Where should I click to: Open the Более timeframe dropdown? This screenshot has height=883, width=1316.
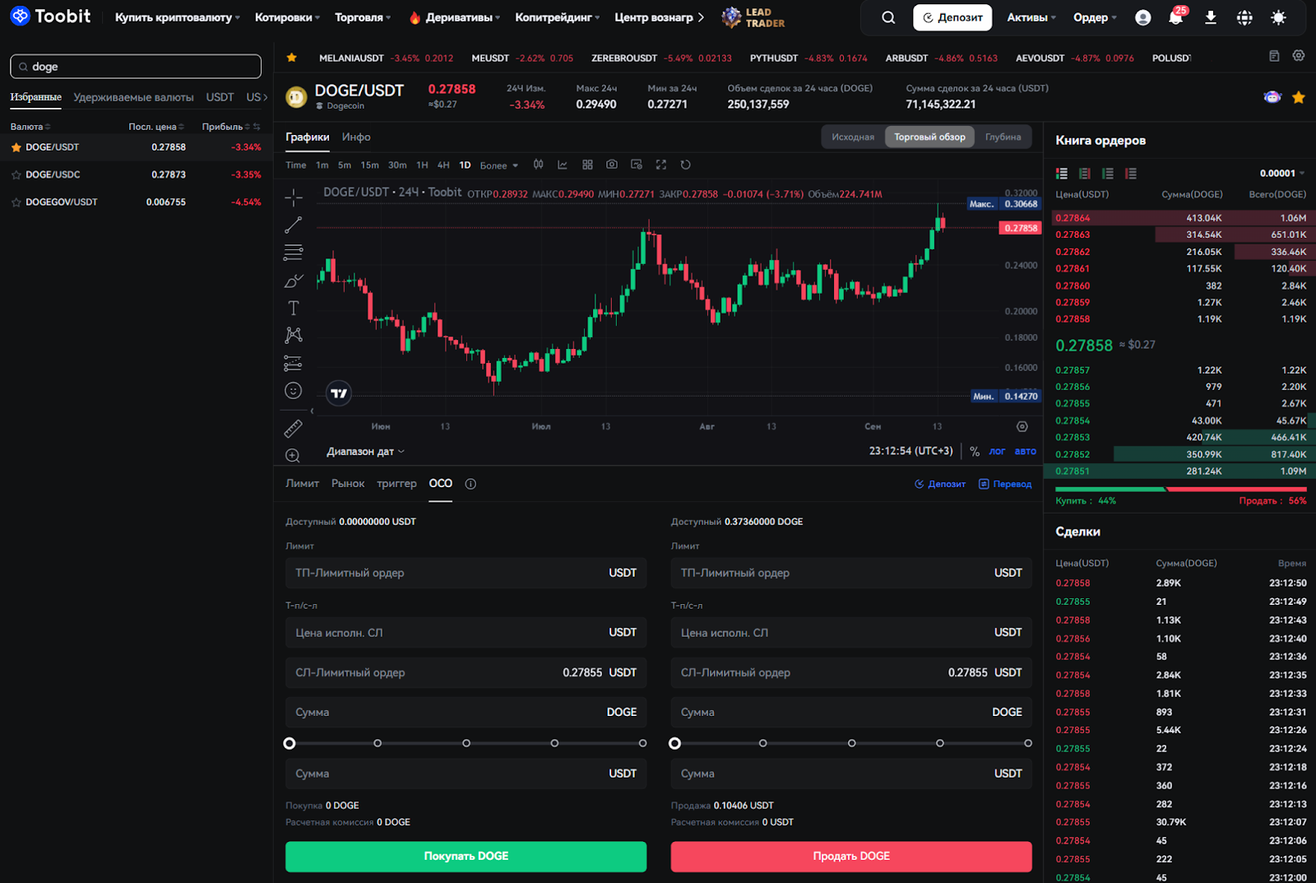499,165
